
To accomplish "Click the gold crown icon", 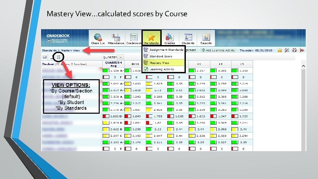I will pos(280,50).
